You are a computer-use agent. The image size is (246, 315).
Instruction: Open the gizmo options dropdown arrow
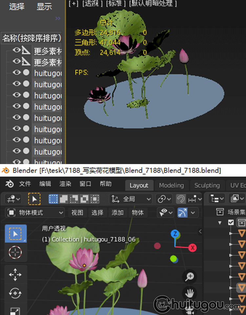pos(193,213)
